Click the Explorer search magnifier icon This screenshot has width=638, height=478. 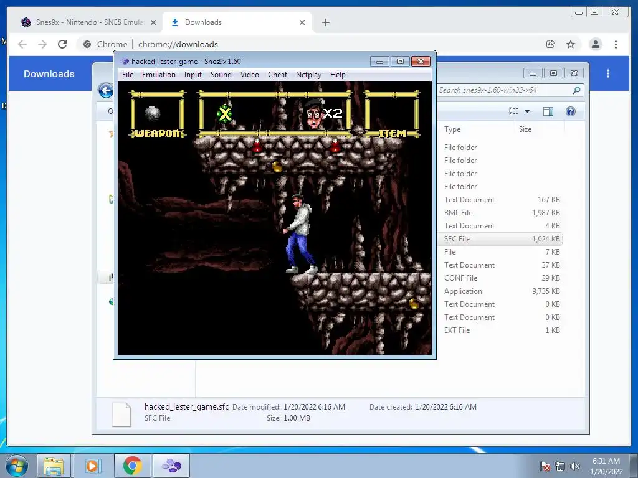[x=576, y=90]
